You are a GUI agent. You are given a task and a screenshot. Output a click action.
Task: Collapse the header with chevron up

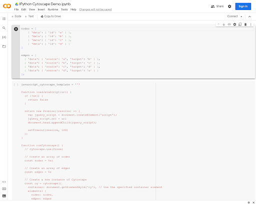249,16
